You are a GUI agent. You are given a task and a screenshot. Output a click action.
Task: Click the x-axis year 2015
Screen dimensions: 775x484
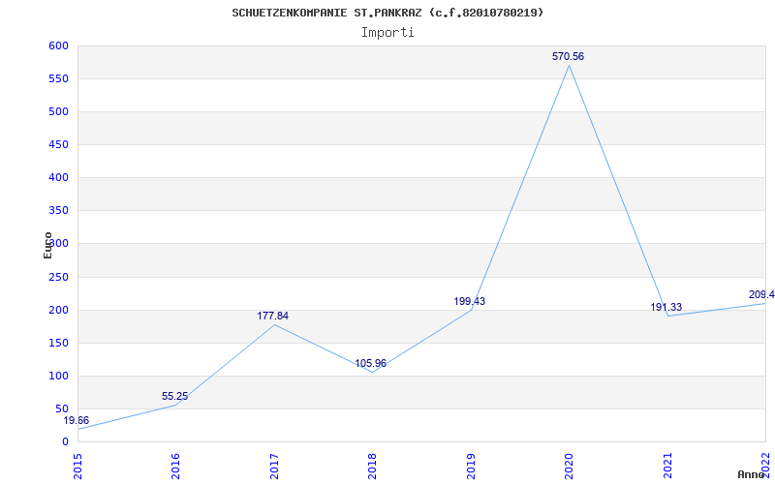tap(77, 467)
